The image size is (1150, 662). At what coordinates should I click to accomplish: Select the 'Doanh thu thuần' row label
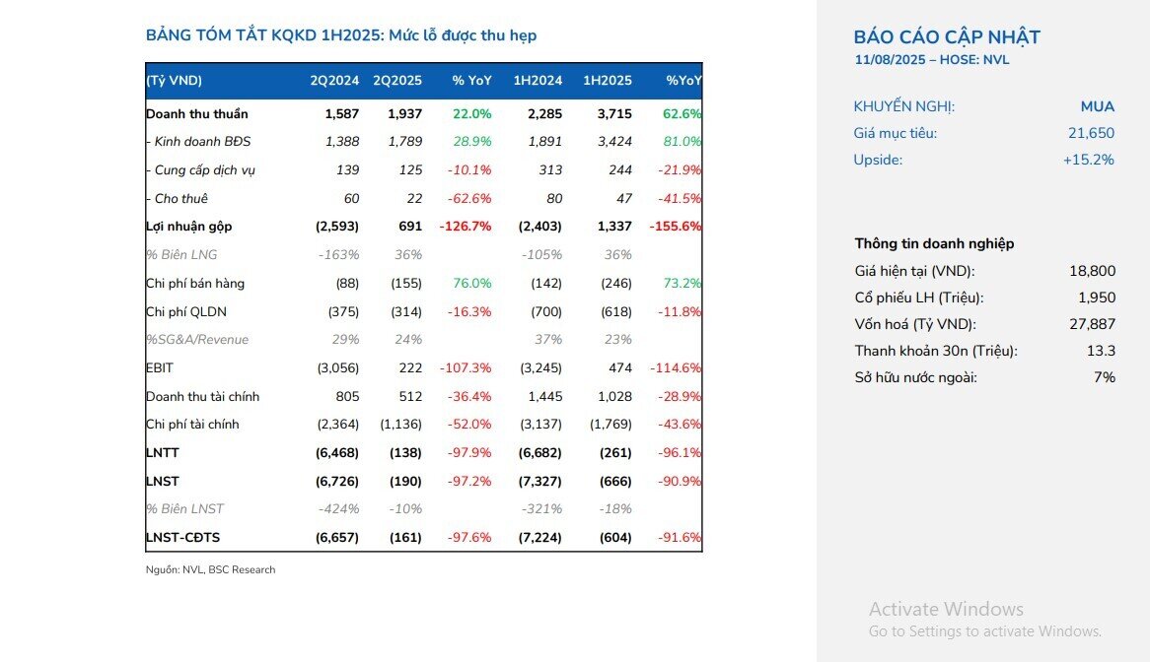196,114
